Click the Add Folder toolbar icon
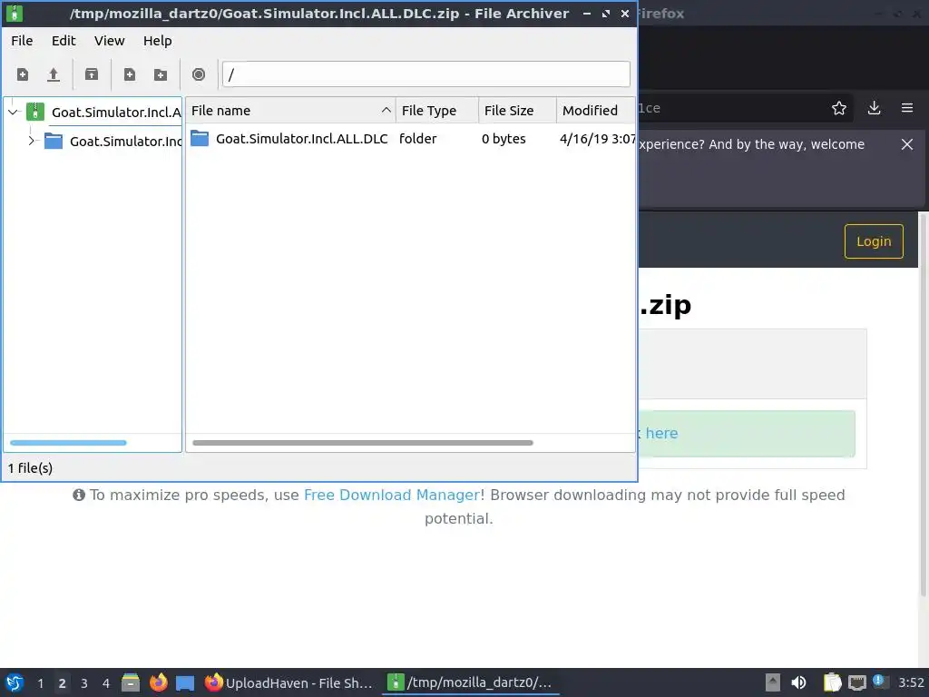This screenshot has height=697, width=929. (x=161, y=74)
